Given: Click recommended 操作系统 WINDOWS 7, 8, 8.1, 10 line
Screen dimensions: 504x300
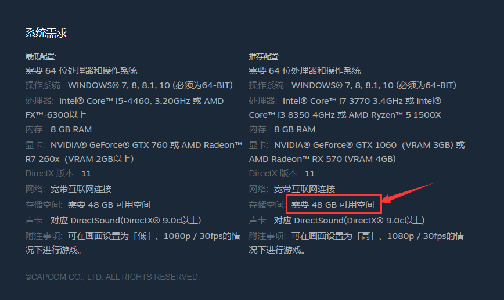Looking at the screenshot, I should 352,85.
